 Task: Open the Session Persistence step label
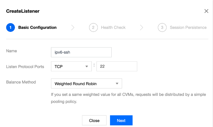click(x=188, y=28)
